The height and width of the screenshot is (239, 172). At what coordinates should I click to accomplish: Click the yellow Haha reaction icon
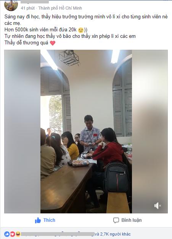click(x=18, y=234)
